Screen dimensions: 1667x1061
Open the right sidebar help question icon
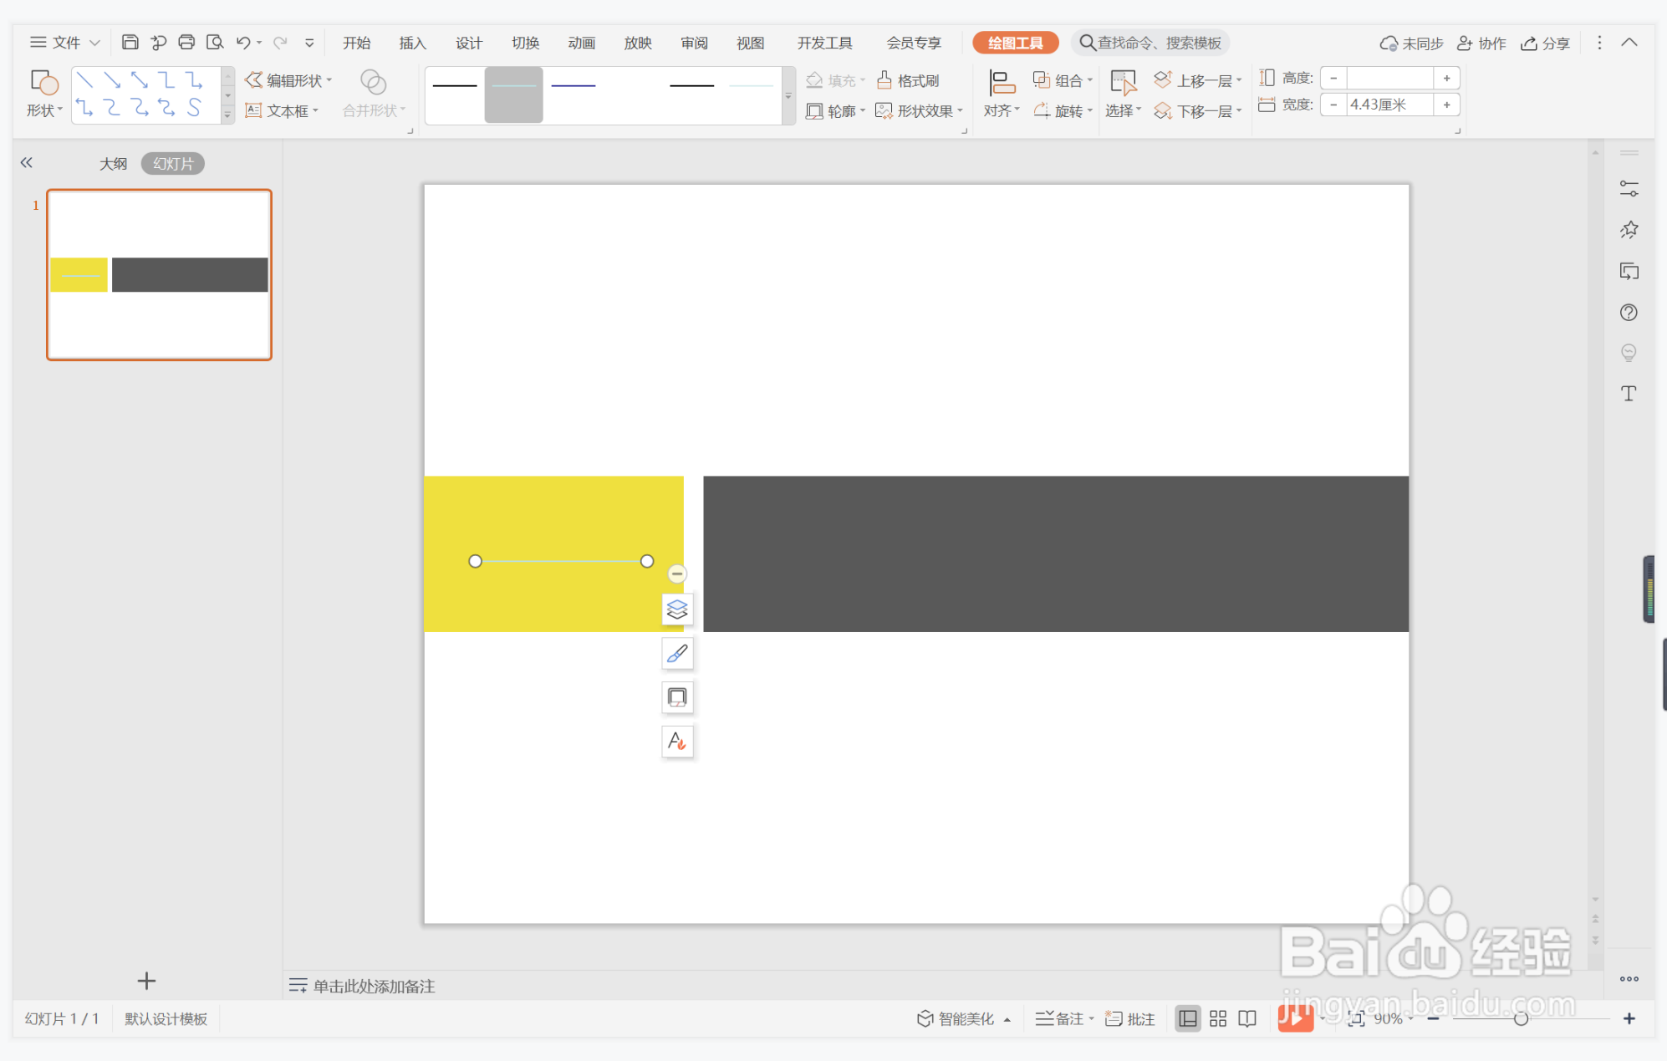(x=1629, y=312)
